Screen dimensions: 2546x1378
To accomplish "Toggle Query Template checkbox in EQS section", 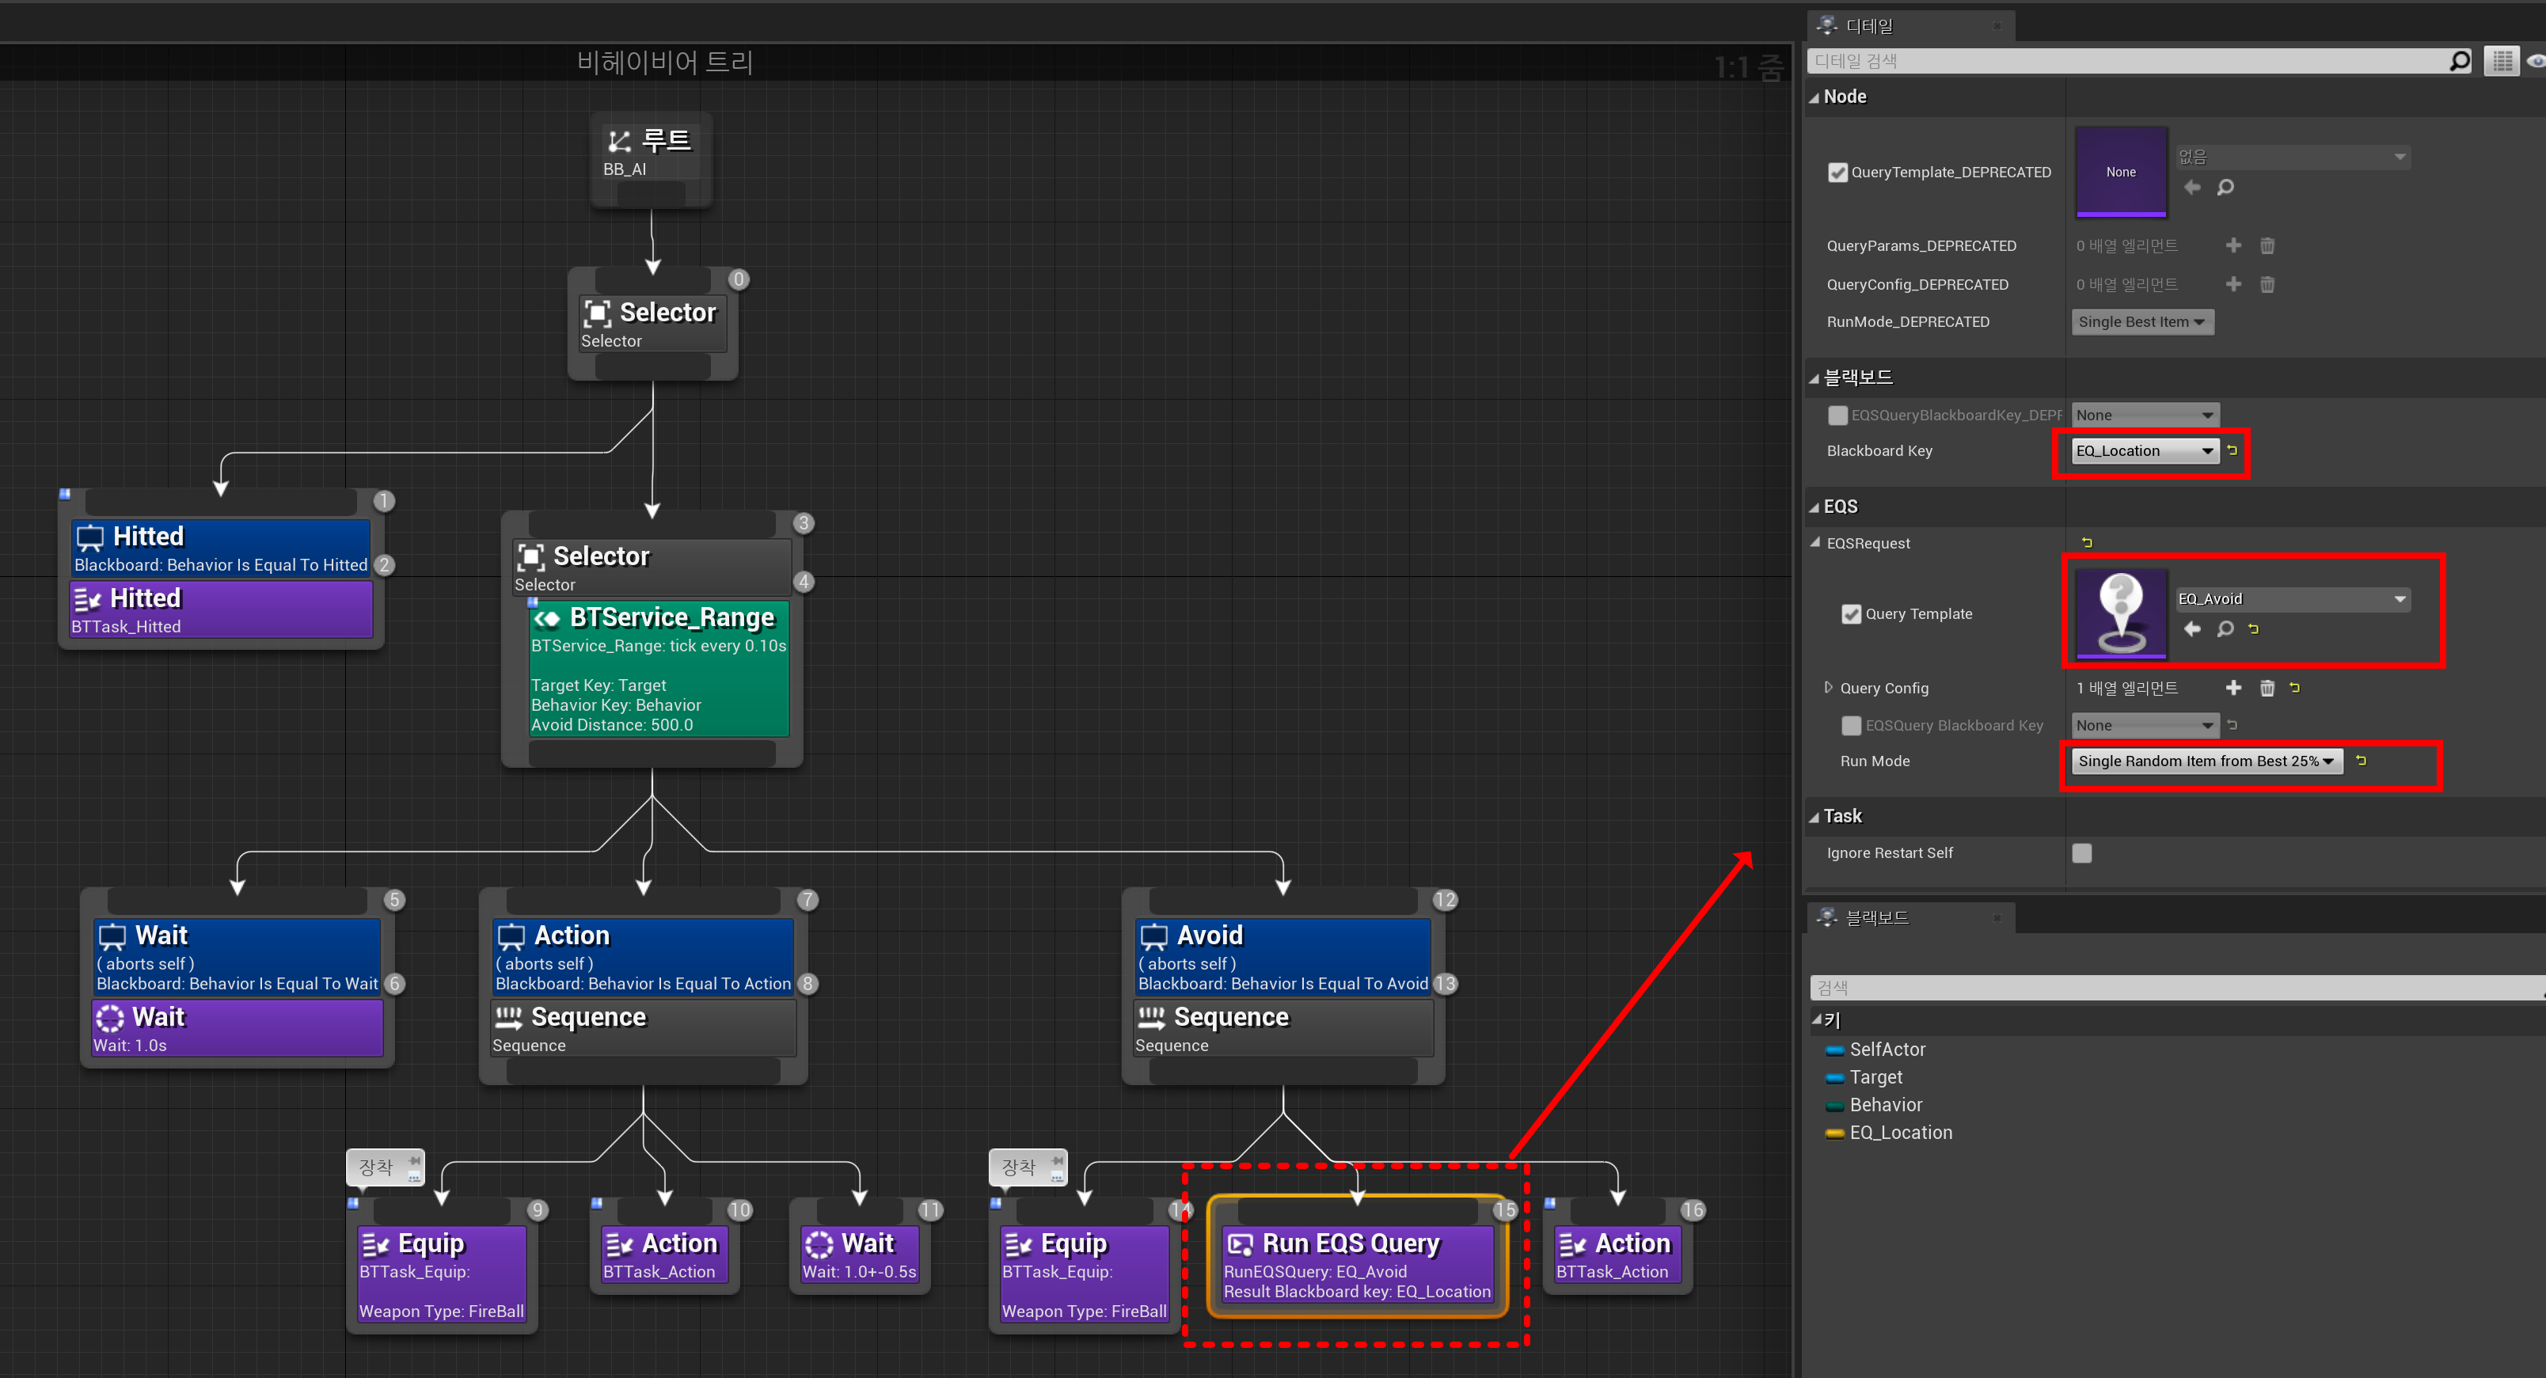I will point(1850,613).
